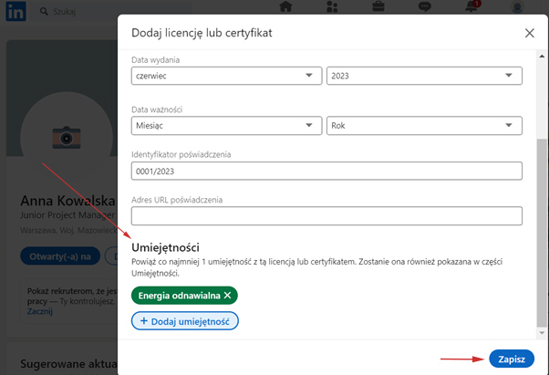Click the dialog scrollbar down arrow
This screenshot has height=375, width=549.
[542, 333]
